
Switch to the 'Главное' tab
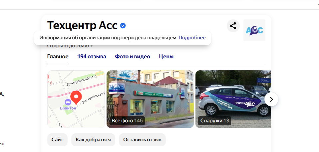pos(58,57)
